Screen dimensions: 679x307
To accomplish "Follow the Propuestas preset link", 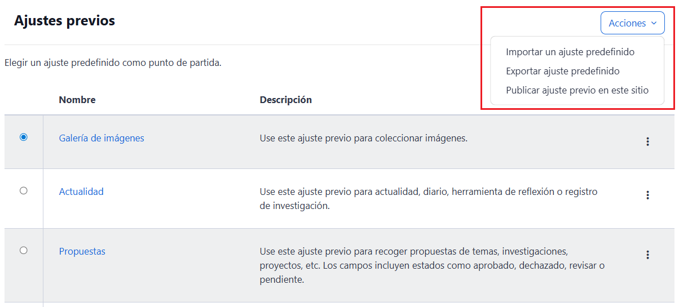I will click(x=82, y=251).
